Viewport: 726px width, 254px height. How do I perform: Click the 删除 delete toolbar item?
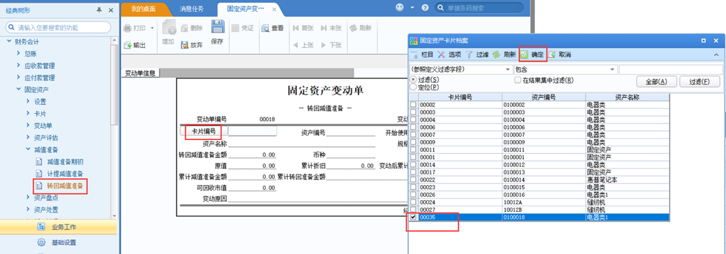[191, 28]
